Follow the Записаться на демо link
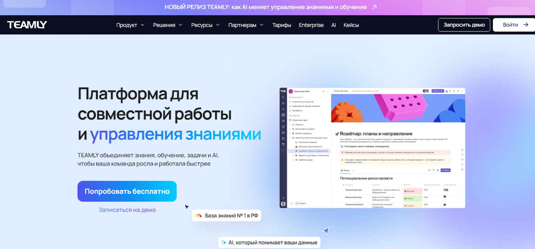The image size is (535, 249). [127, 210]
